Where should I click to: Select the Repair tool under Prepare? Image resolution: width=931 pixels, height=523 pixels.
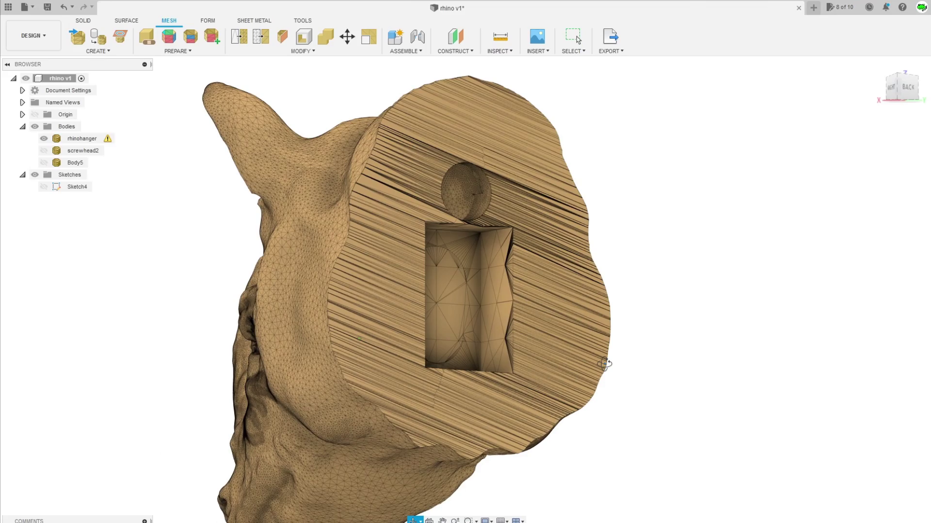pos(147,37)
